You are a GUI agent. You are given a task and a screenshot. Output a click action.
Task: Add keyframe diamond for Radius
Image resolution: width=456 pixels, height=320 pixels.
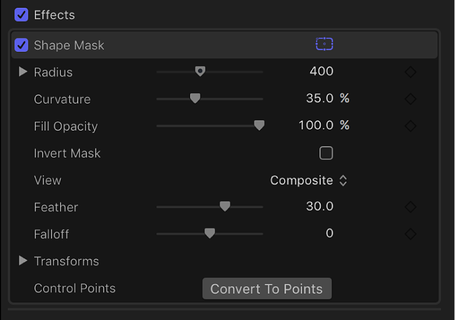coord(410,72)
